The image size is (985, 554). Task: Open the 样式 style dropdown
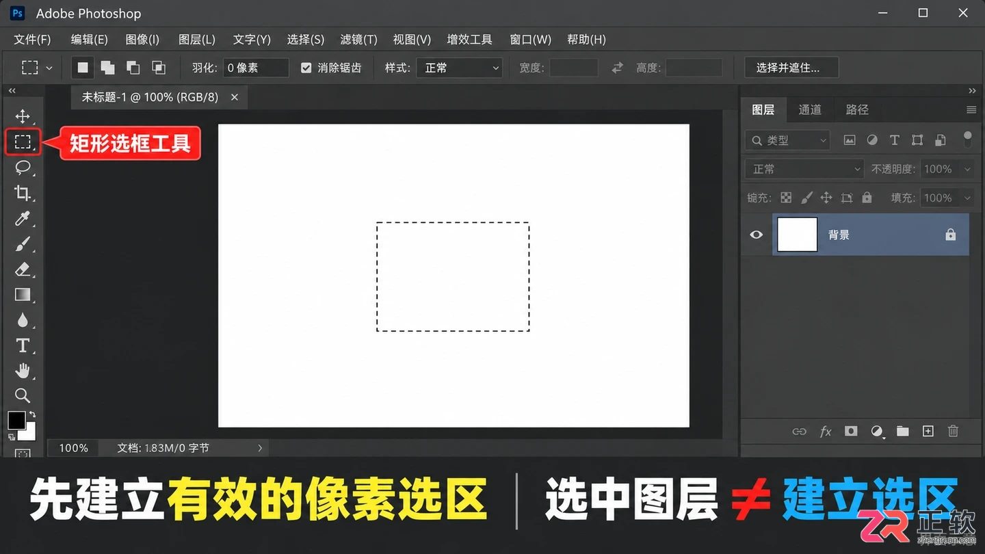460,68
